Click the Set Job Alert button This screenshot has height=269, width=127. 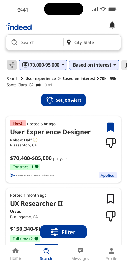pyautogui.click(x=63, y=100)
